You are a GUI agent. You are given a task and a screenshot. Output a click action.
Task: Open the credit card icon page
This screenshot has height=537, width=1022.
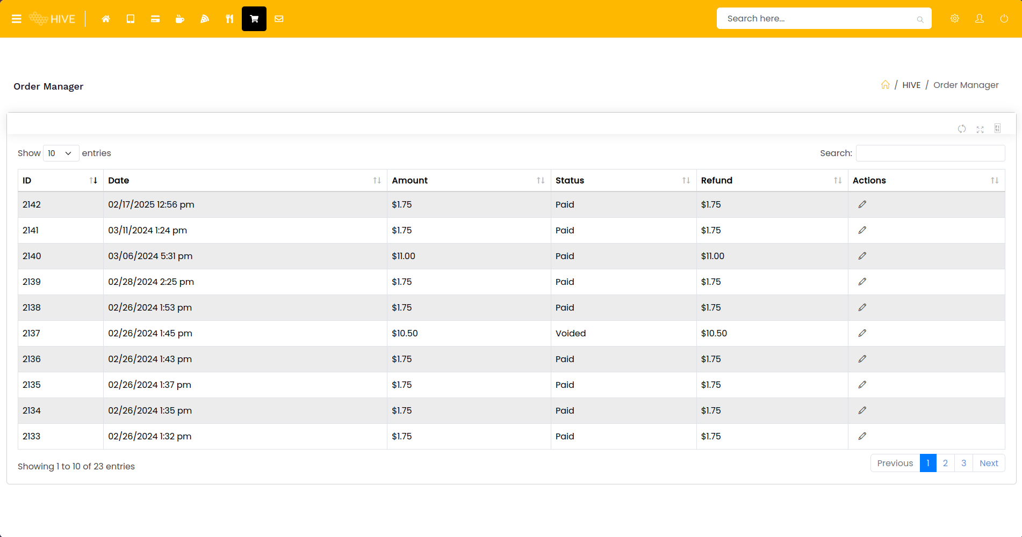155,19
